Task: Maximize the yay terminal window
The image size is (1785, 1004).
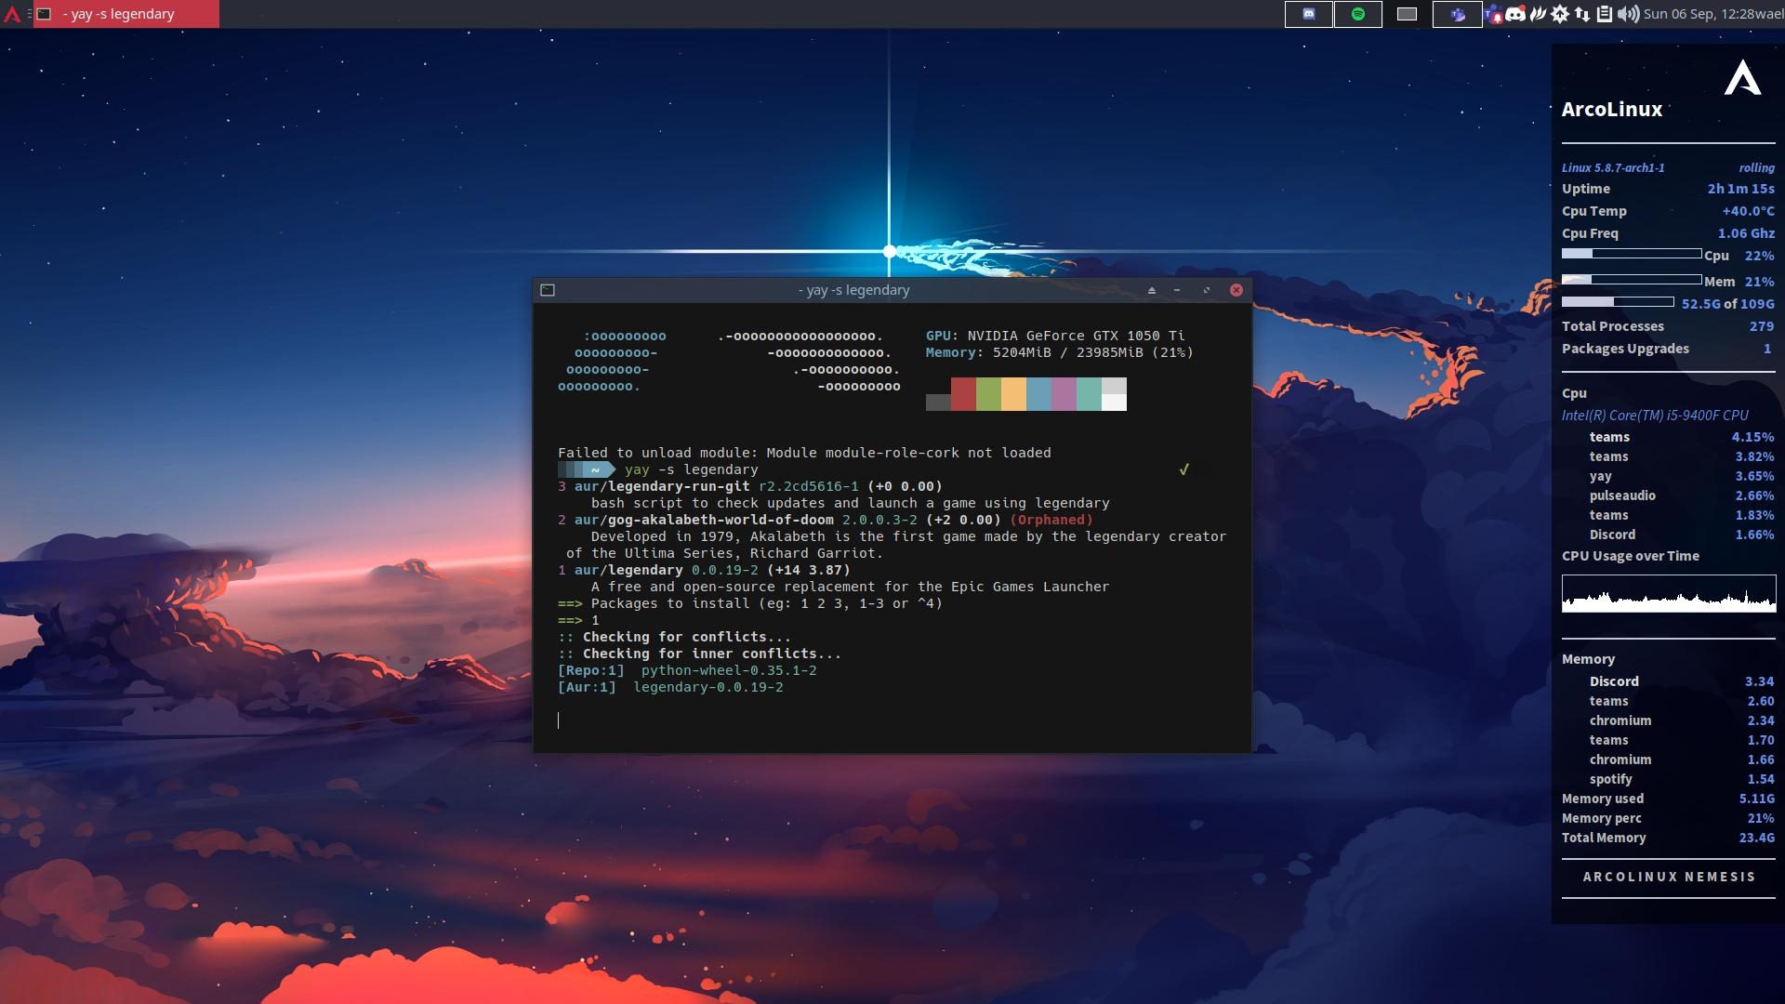Action: pyautogui.click(x=1207, y=290)
